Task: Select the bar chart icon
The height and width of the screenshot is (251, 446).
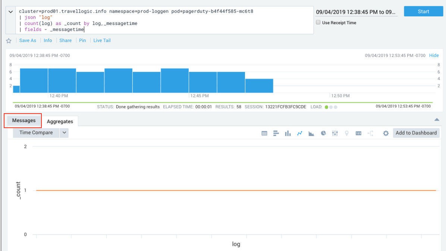Action: point(276,133)
